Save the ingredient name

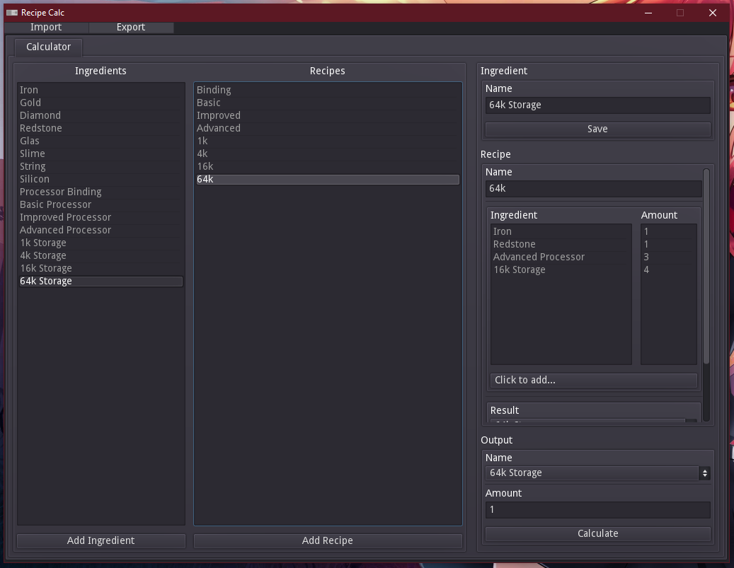597,129
